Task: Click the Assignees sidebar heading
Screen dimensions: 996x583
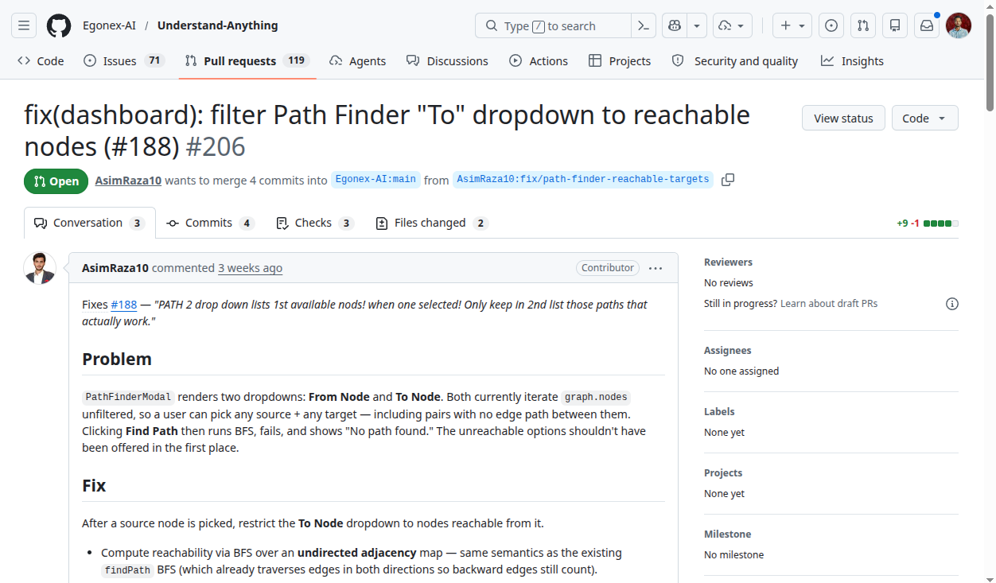Action: click(727, 350)
